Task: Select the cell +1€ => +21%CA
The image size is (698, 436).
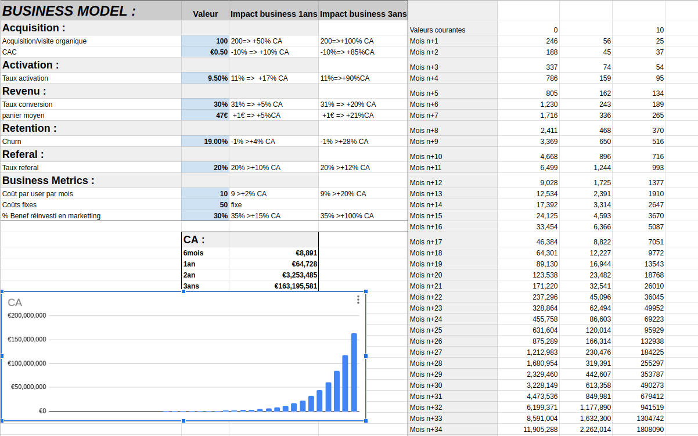Action: tap(363, 116)
